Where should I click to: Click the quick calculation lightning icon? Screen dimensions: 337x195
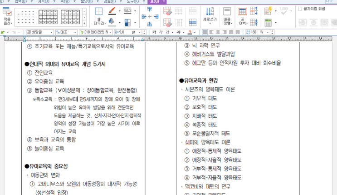pos(268,11)
